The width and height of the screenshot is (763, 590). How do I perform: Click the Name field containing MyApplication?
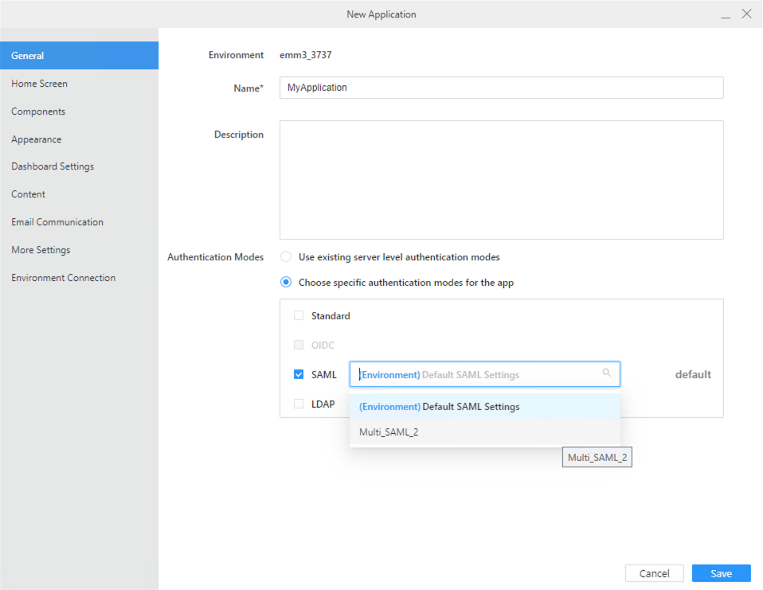[x=501, y=88]
